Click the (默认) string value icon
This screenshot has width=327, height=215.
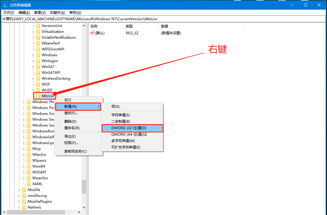[x=92, y=33]
